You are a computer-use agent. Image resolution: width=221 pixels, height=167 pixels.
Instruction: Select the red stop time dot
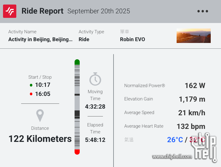(31, 94)
